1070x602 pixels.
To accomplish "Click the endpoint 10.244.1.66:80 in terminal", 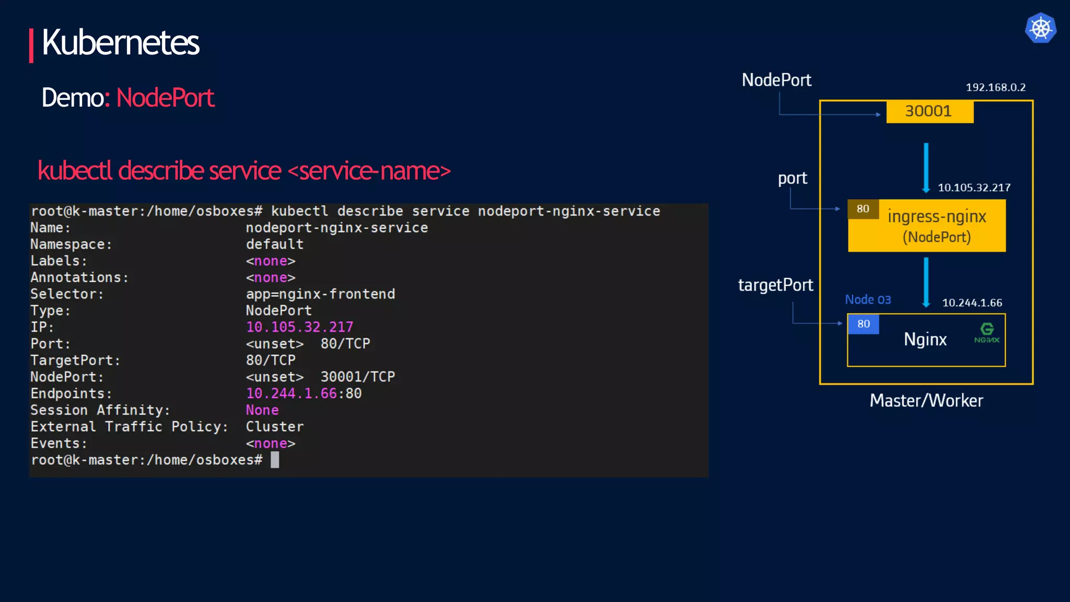I will click(304, 393).
